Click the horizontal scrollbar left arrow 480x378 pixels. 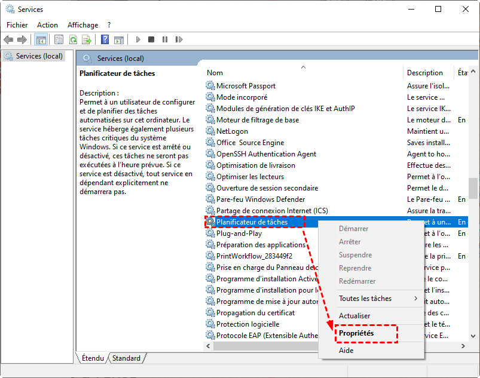point(208,346)
